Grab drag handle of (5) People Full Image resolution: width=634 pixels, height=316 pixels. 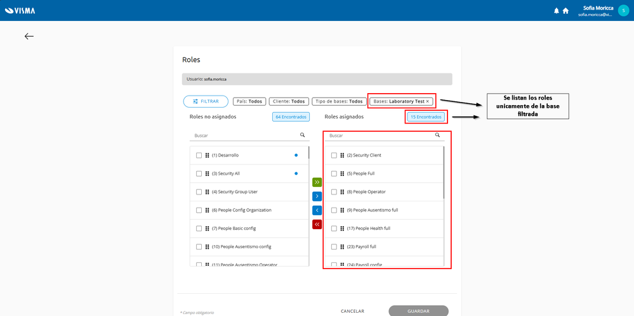pyautogui.click(x=342, y=174)
